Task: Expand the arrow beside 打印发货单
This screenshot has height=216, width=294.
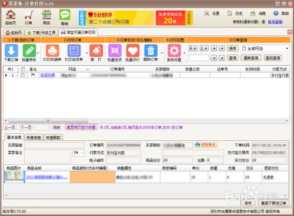Action: (x=86, y=53)
